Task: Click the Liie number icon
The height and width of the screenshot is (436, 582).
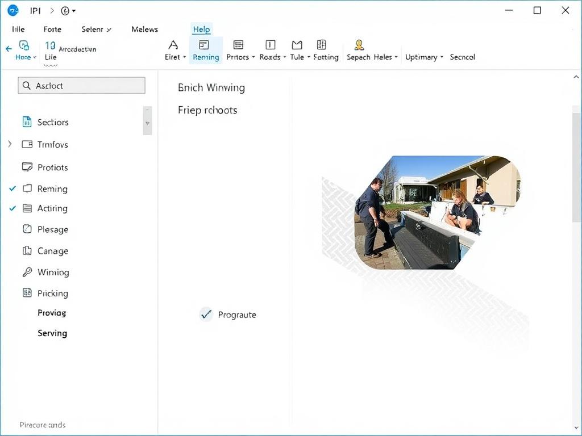Action: coord(50,45)
